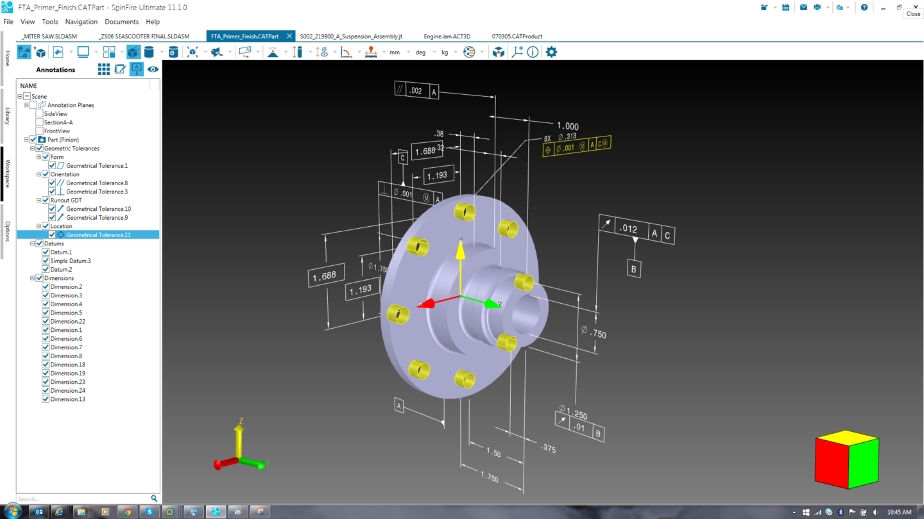
Task: Open the Navigation menu
Action: [x=81, y=22]
